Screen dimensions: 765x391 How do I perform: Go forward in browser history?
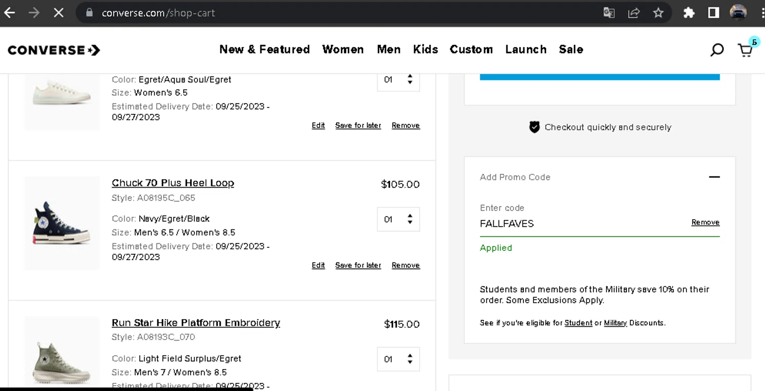pyautogui.click(x=34, y=13)
